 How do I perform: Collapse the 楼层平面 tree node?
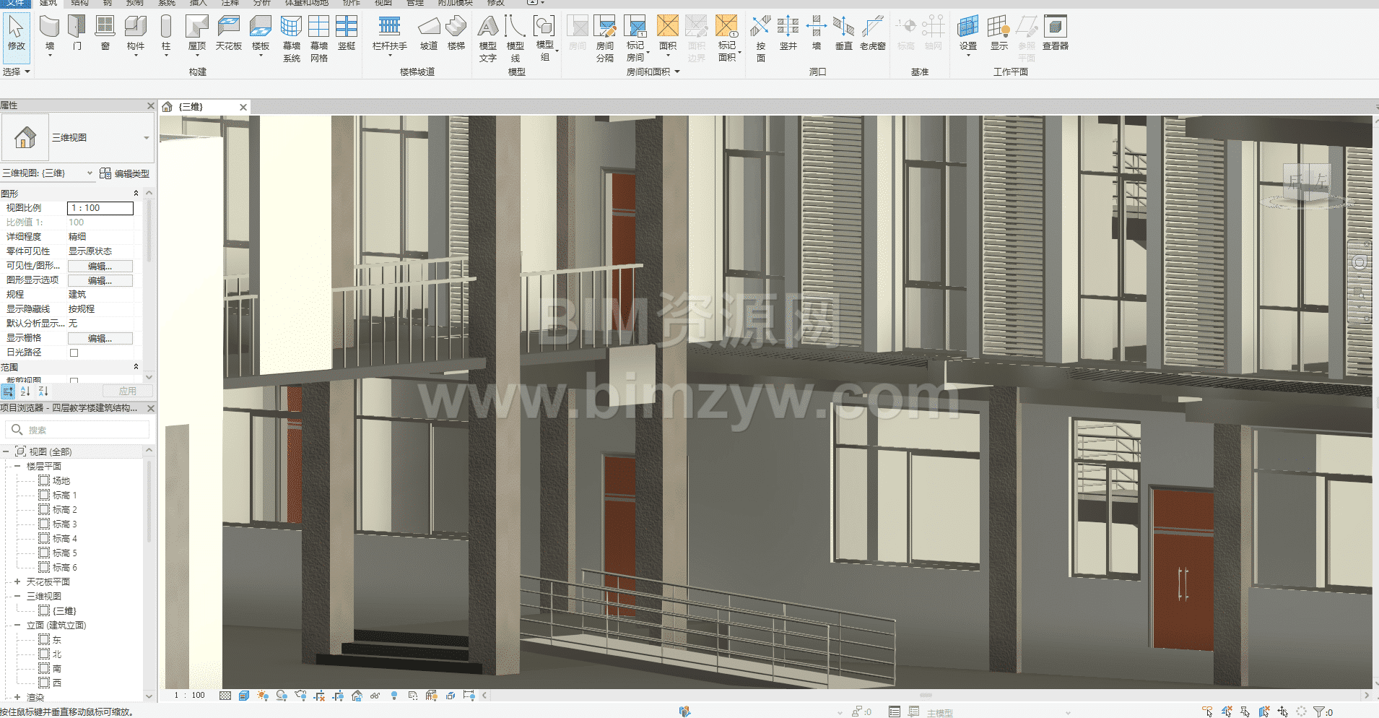click(17, 466)
